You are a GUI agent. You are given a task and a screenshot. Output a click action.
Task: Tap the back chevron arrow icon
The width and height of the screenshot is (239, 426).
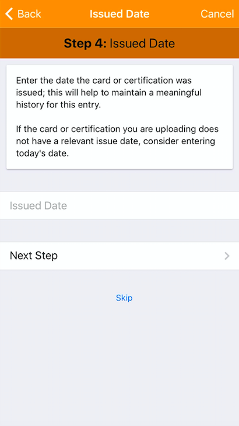[x=9, y=14]
